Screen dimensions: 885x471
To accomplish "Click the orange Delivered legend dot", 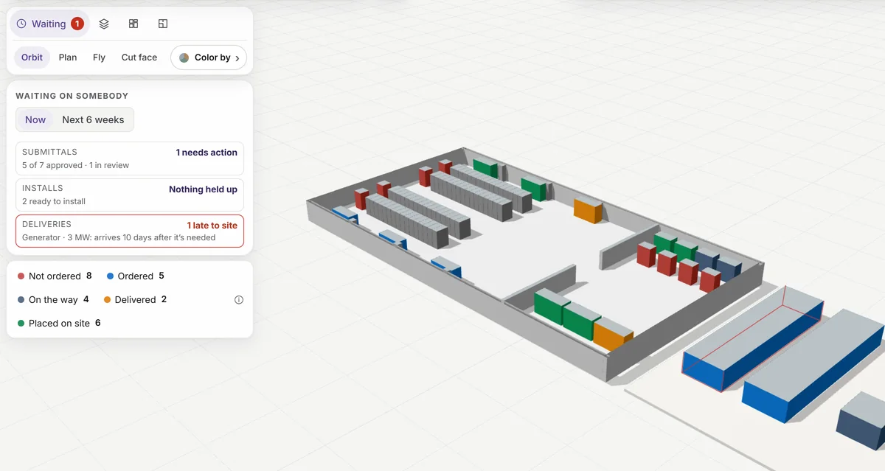I will point(108,300).
